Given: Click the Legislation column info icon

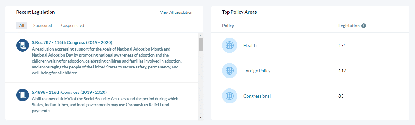Looking at the screenshot, I should pos(364,26).
